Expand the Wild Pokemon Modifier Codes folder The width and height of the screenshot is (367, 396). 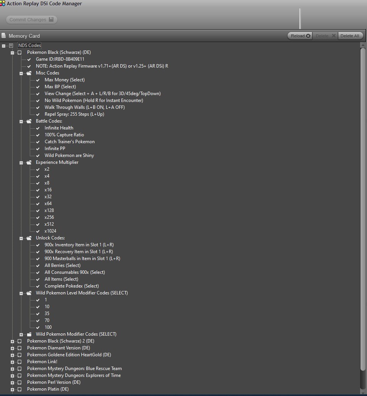(x=21, y=335)
